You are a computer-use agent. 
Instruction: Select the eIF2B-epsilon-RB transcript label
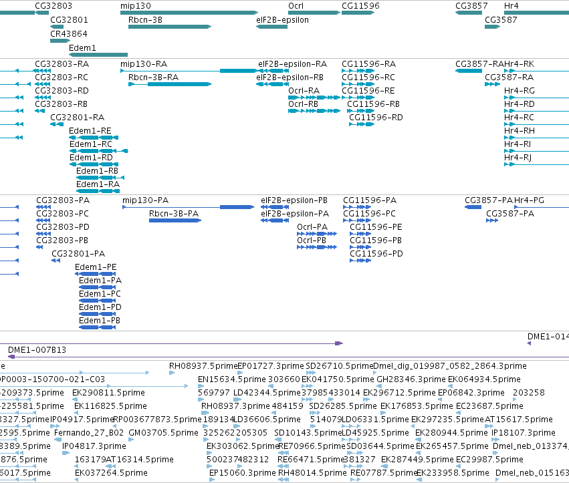click(x=290, y=77)
